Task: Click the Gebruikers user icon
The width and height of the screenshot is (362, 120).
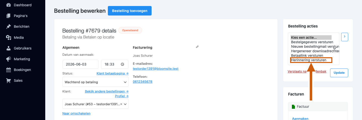Action: point(9,48)
